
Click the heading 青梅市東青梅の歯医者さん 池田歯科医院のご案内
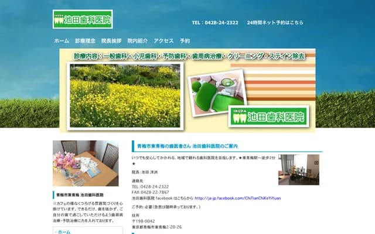pos(187,146)
